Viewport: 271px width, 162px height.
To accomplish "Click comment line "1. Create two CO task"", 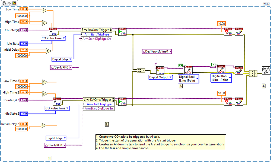I will point(128,137).
